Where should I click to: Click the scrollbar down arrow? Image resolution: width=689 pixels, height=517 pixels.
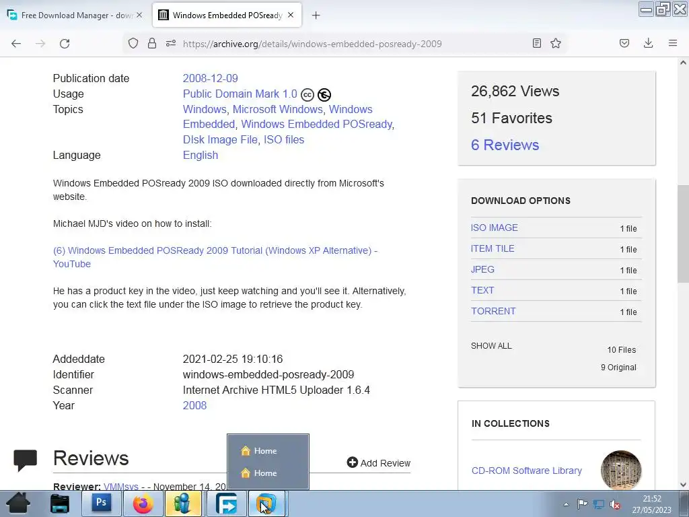pos(683,485)
